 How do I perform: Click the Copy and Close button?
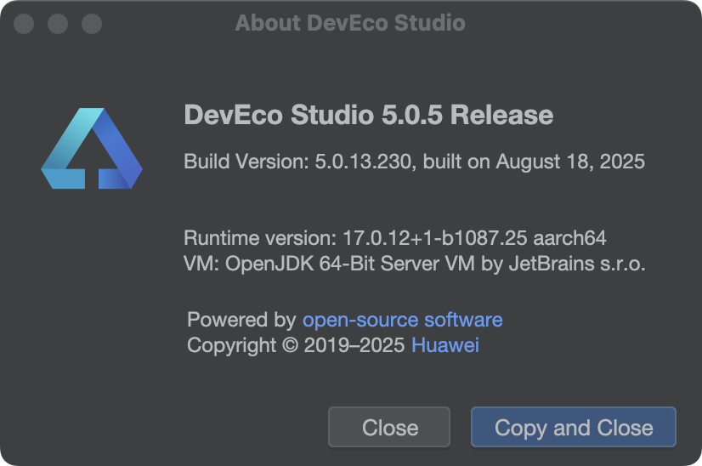tap(574, 427)
